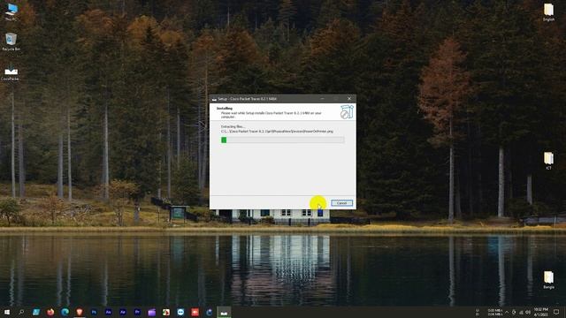
Task: Open the Windows Start menu
Action: [7, 312]
